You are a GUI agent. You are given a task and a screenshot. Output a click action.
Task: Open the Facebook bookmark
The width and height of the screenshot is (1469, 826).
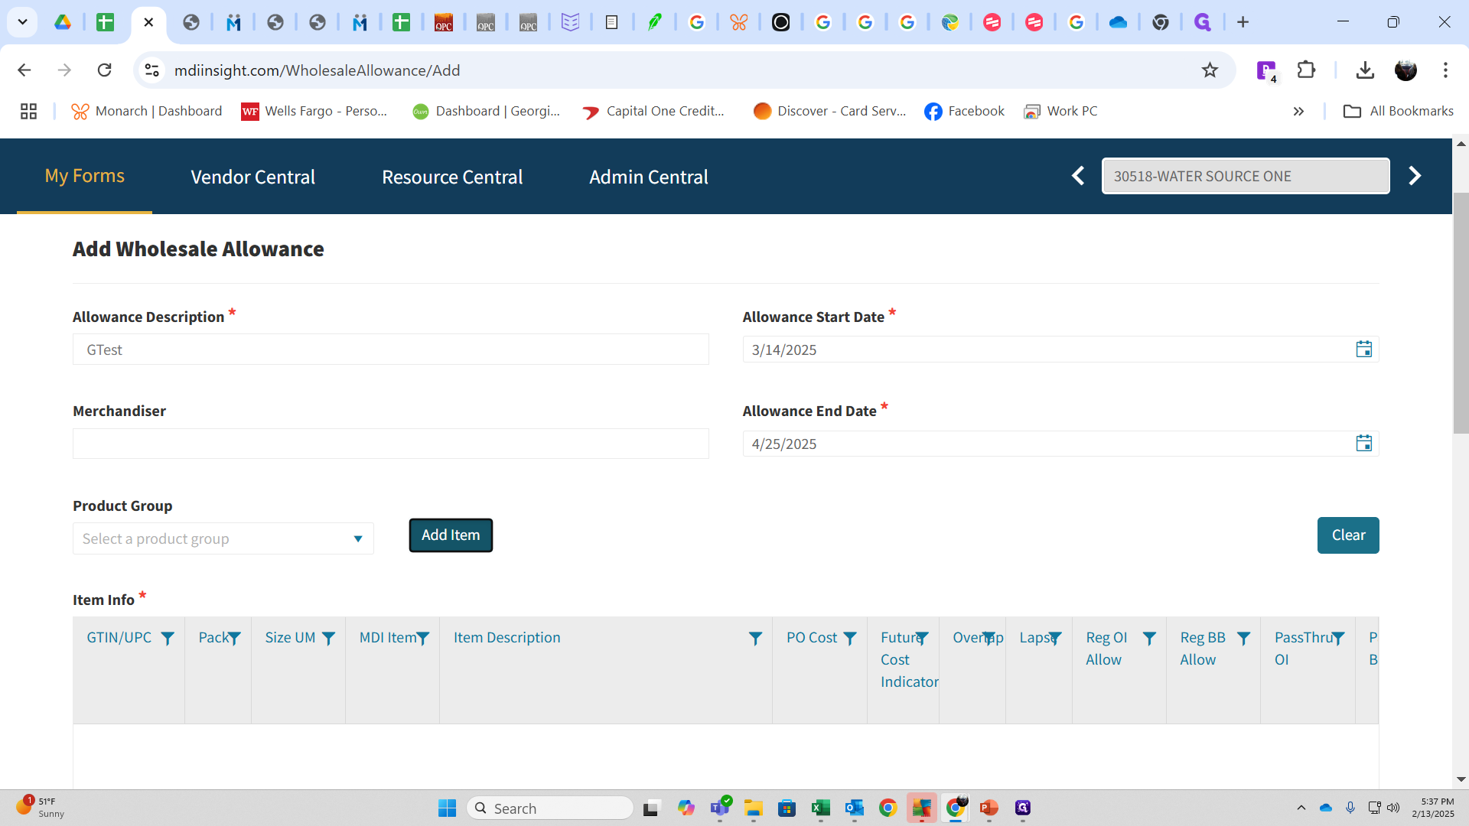[x=964, y=112]
